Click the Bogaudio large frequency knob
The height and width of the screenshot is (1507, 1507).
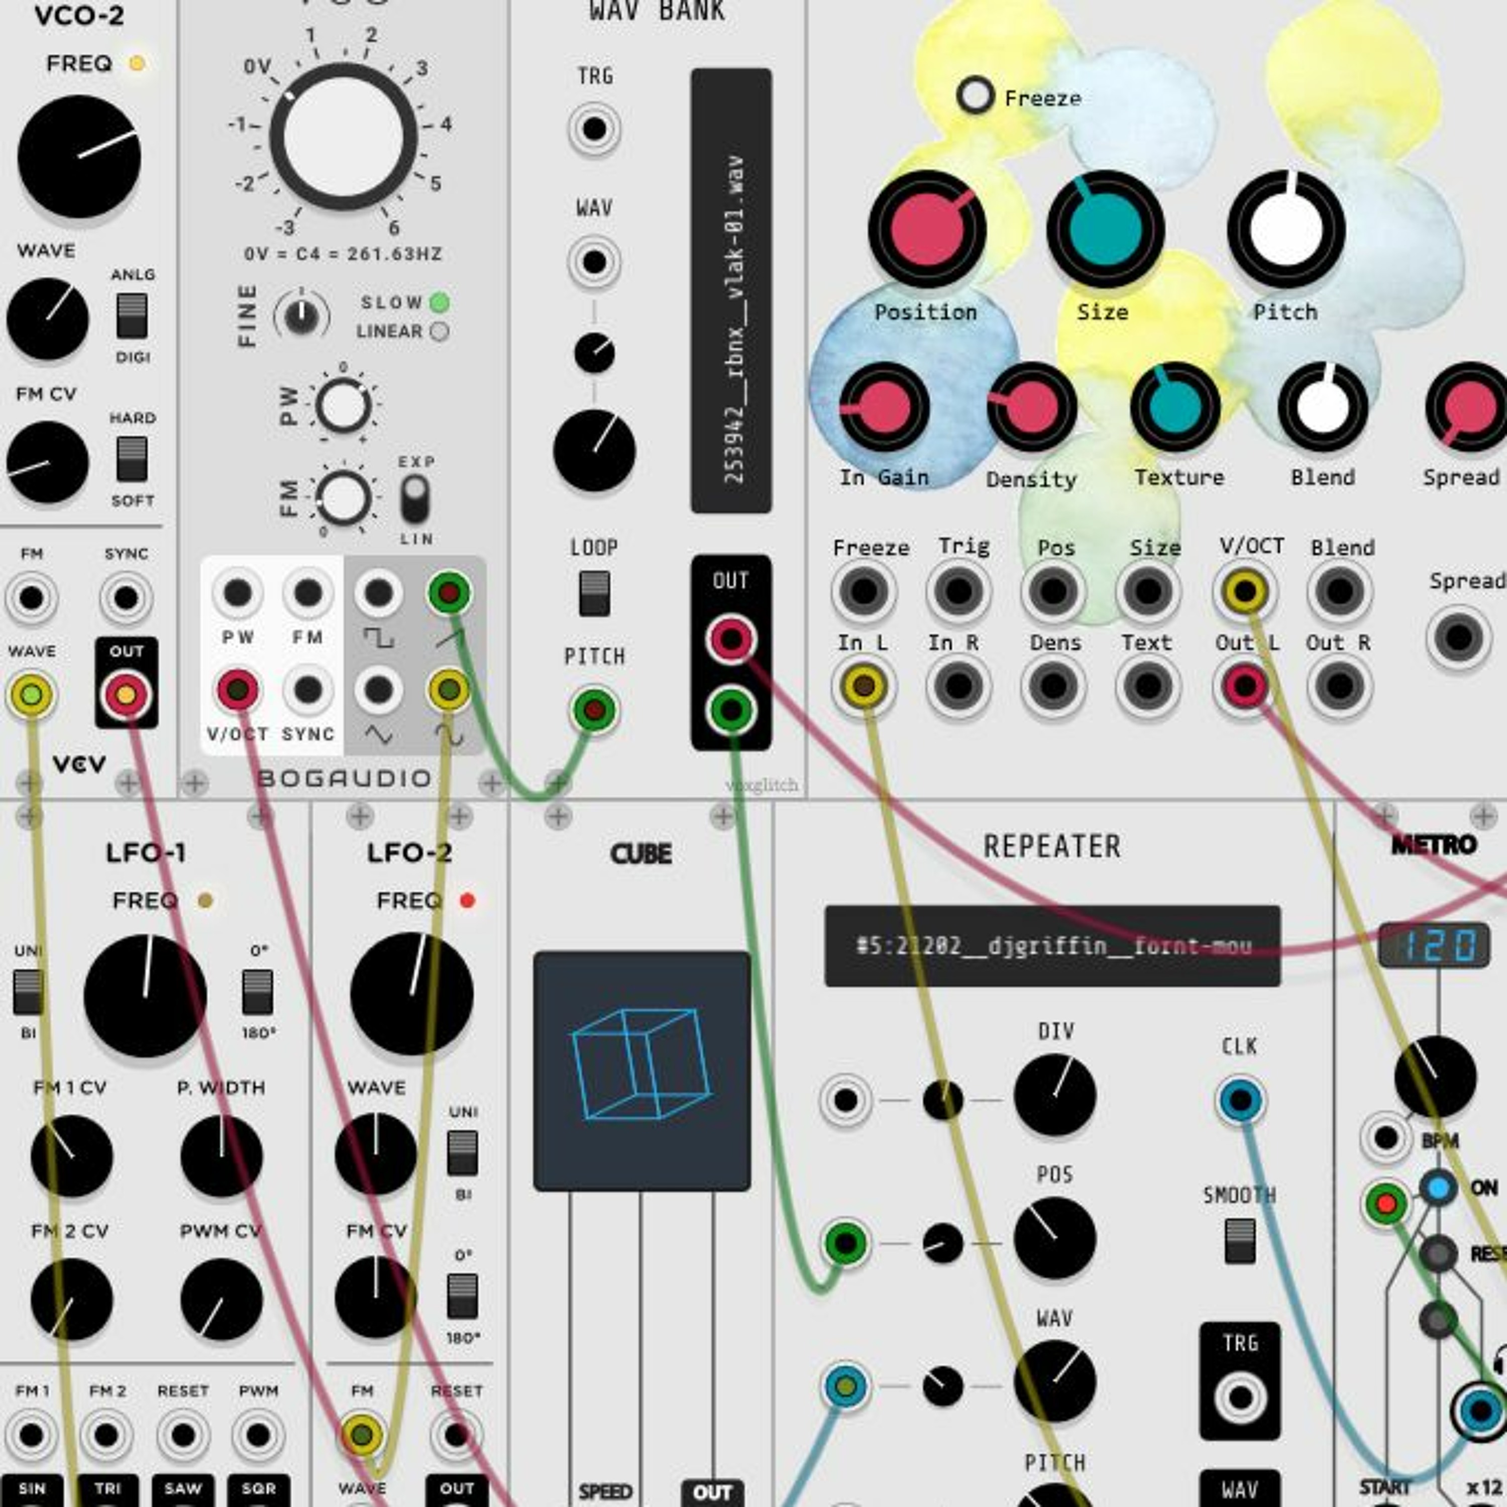tap(343, 137)
